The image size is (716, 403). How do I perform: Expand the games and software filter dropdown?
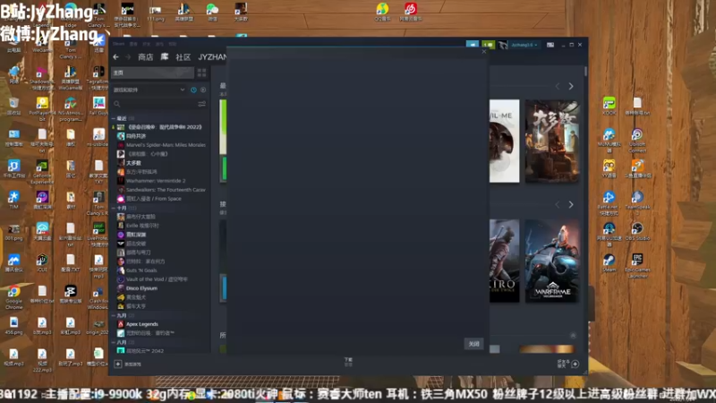tap(149, 90)
